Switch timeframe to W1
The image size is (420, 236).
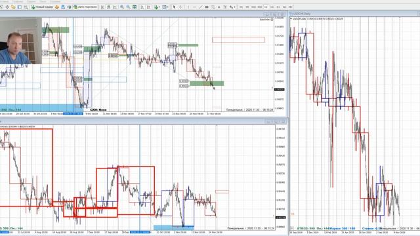(x=284, y=7)
